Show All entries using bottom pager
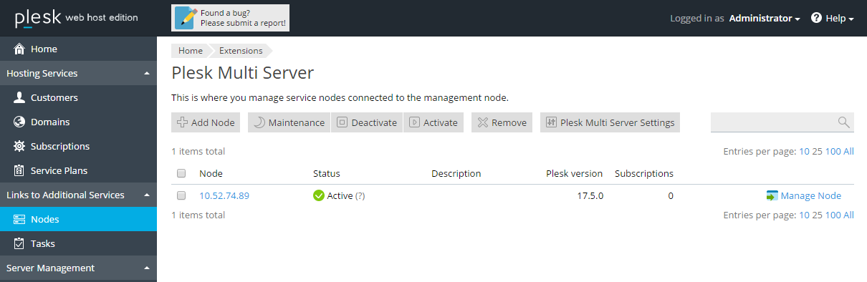Screen dimensions: 867x282 point(848,215)
